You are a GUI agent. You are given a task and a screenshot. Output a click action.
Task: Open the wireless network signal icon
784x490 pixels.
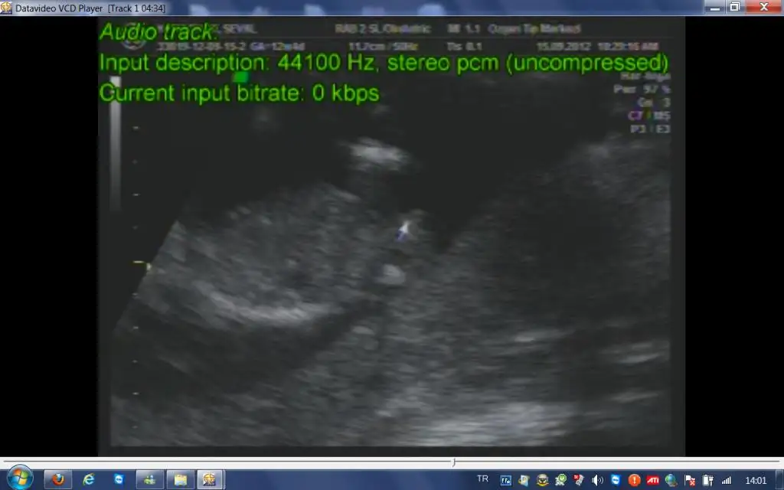pyautogui.click(x=726, y=480)
